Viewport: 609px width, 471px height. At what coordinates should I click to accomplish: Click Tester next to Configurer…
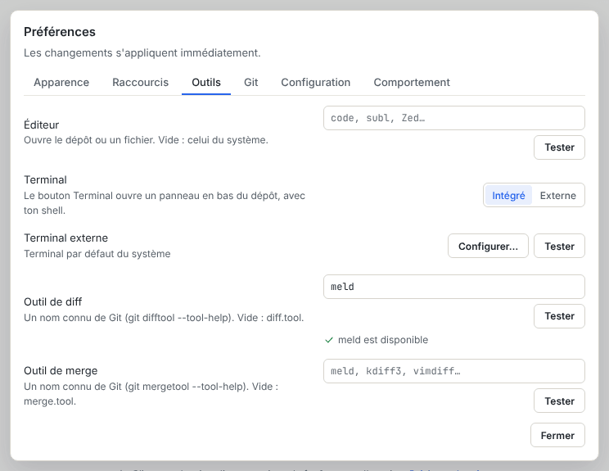coord(559,246)
